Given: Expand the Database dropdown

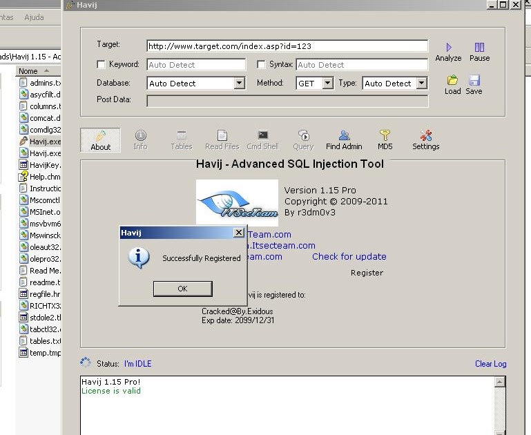Looking at the screenshot, I should (239, 83).
